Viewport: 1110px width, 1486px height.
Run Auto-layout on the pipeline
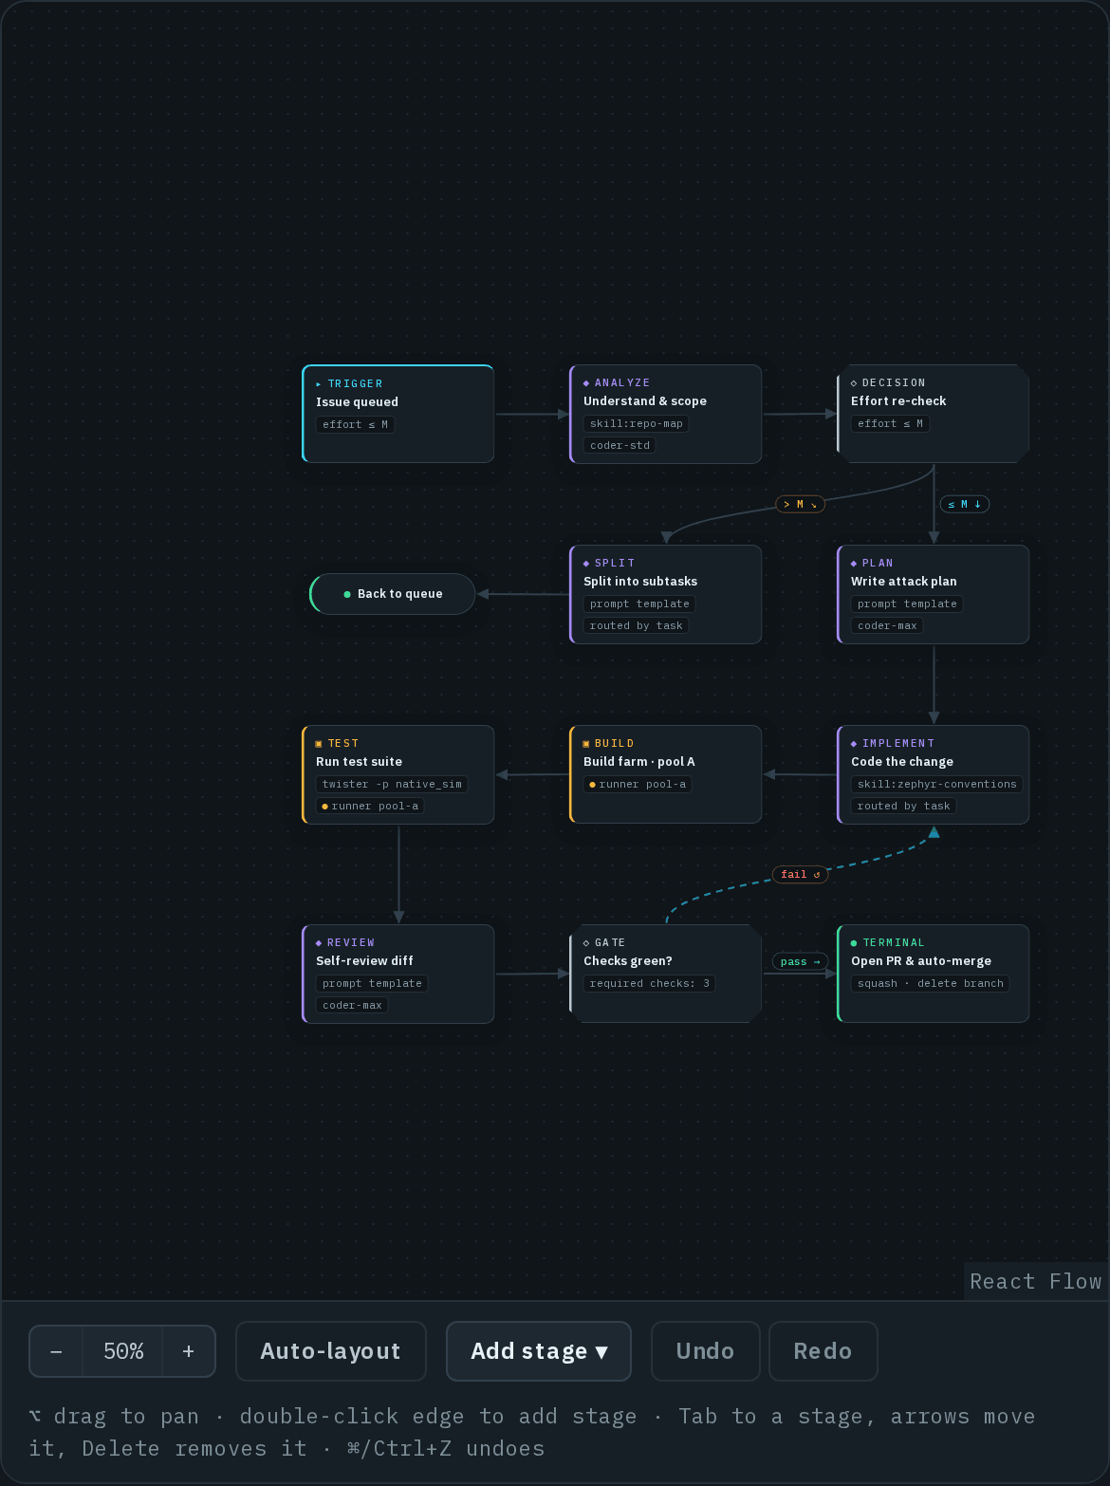pyautogui.click(x=331, y=1351)
